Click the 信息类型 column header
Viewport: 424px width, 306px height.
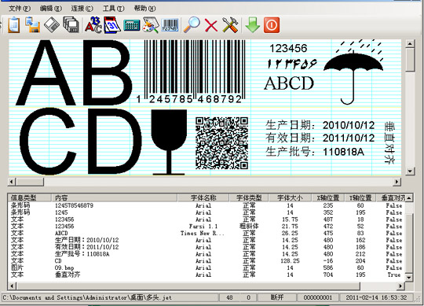pos(30,197)
